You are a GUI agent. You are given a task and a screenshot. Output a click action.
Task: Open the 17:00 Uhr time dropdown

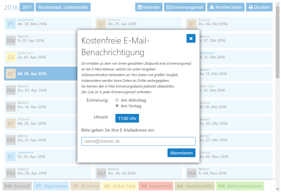tap(127, 118)
